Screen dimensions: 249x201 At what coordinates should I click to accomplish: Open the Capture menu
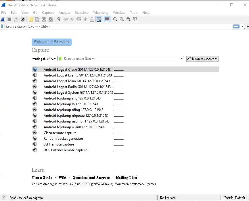coord(48,13)
